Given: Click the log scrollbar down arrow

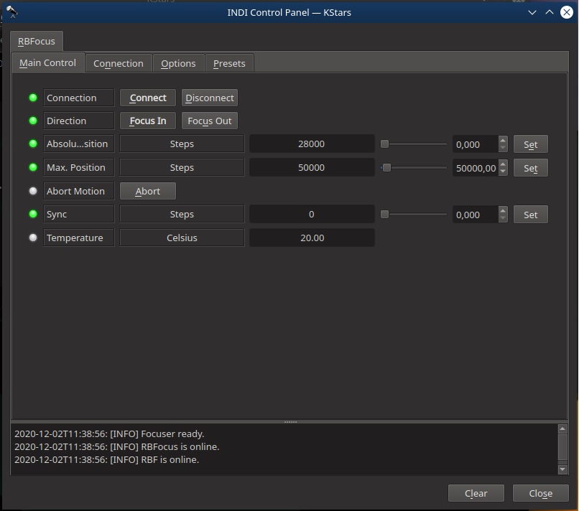Looking at the screenshot, I should [x=562, y=469].
